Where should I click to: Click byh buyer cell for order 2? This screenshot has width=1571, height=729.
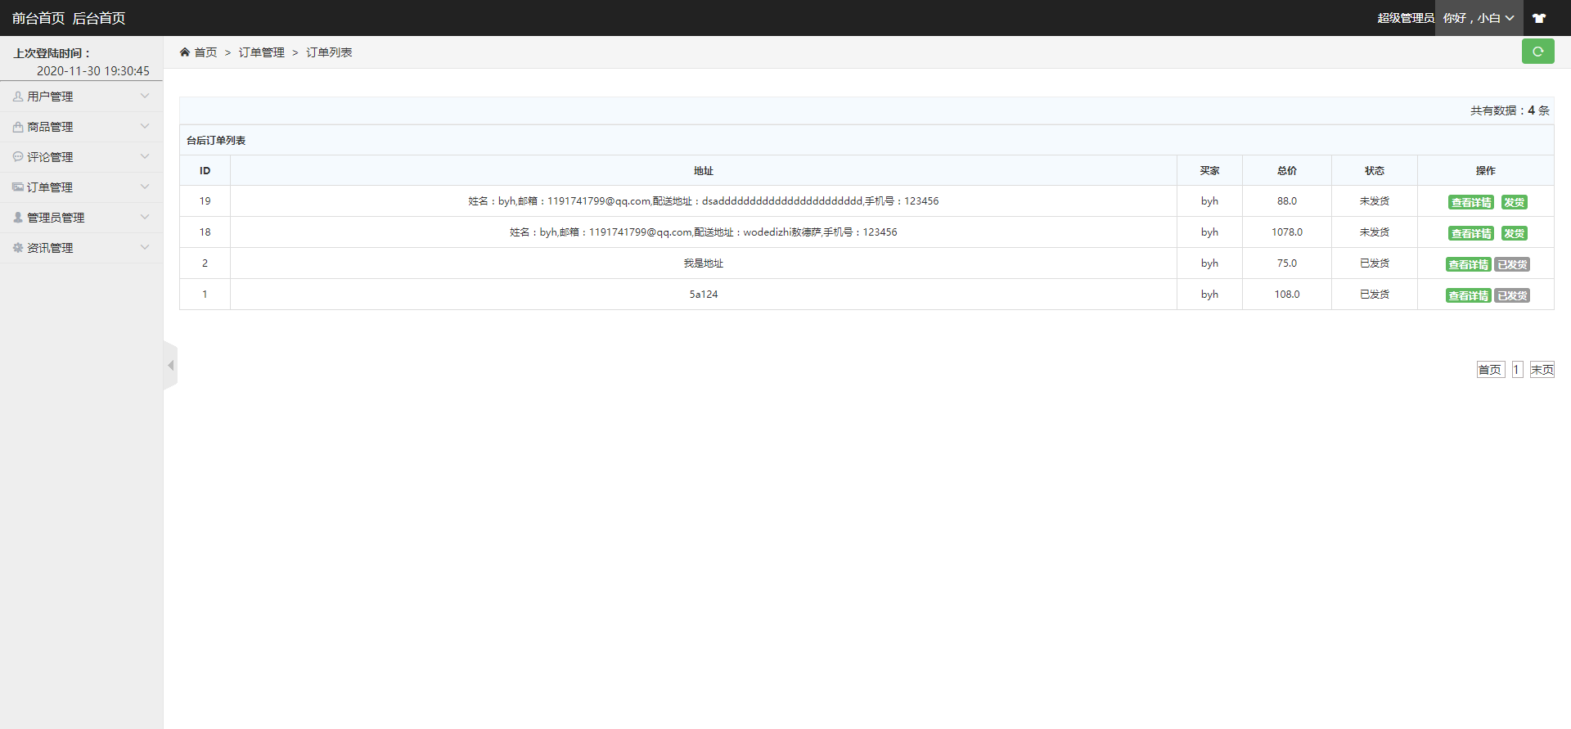click(1209, 263)
